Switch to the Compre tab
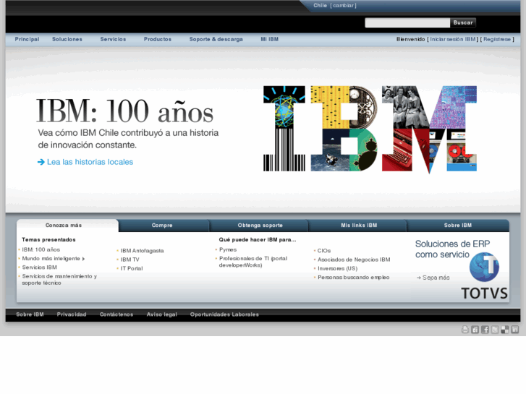Image resolution: width=526 pixels, height=394 pixels. pos(162,226)
